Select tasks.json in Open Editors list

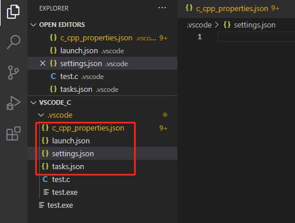[x=102, y=89]
